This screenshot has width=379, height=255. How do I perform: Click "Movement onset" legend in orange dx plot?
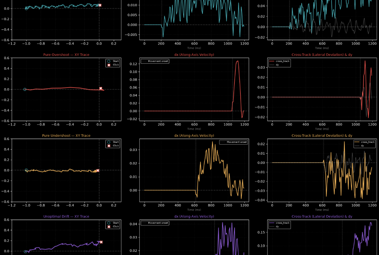pyautogui.click(x=237, y=142)
